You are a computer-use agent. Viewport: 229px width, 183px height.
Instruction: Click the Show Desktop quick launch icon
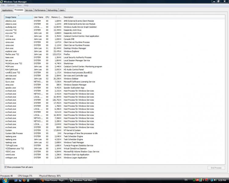click(16, 180)
